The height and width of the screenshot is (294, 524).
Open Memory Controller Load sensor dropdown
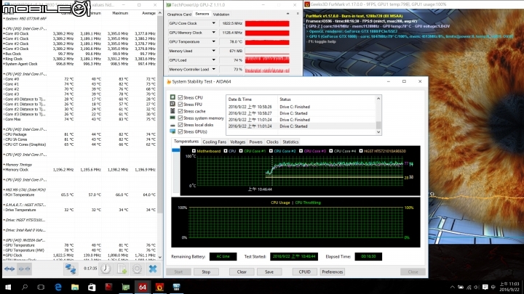pyautogui.click(x=213, y=70)
